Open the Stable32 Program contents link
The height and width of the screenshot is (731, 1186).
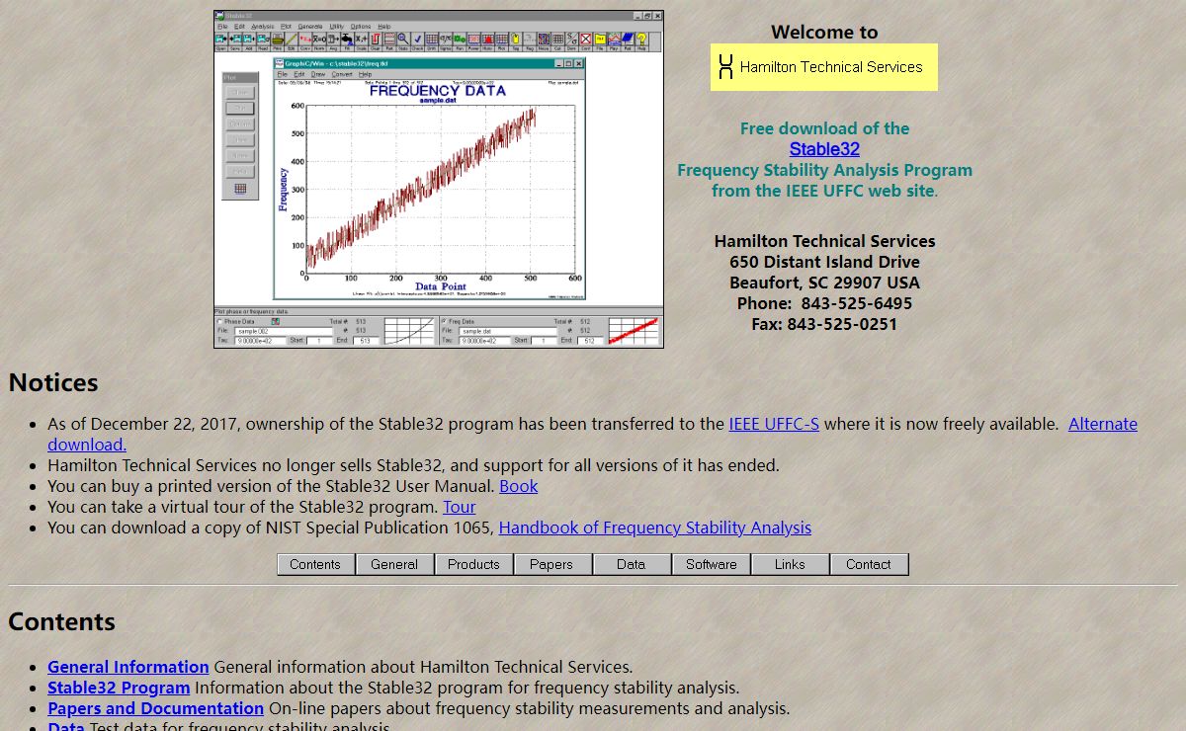pos(119,688)
